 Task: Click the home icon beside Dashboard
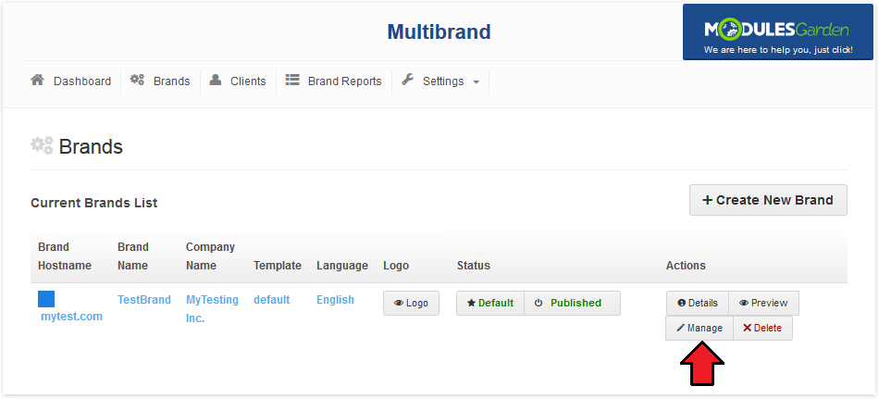pyautogui.click(x=37, y=80)
